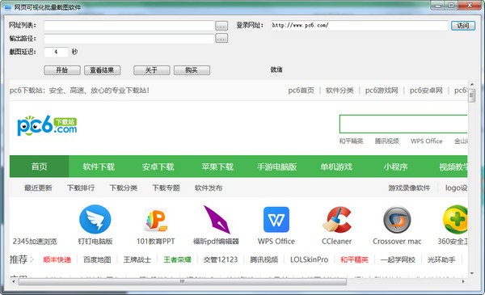This screenshot has width=485, height=295.
Task: Click the WPS Office hot search link
Action: [426, 141]
